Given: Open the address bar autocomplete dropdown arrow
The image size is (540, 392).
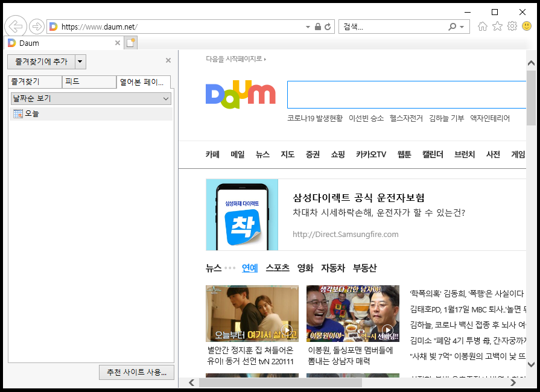Looking at the screenshot, I should [x=308, y=27].
